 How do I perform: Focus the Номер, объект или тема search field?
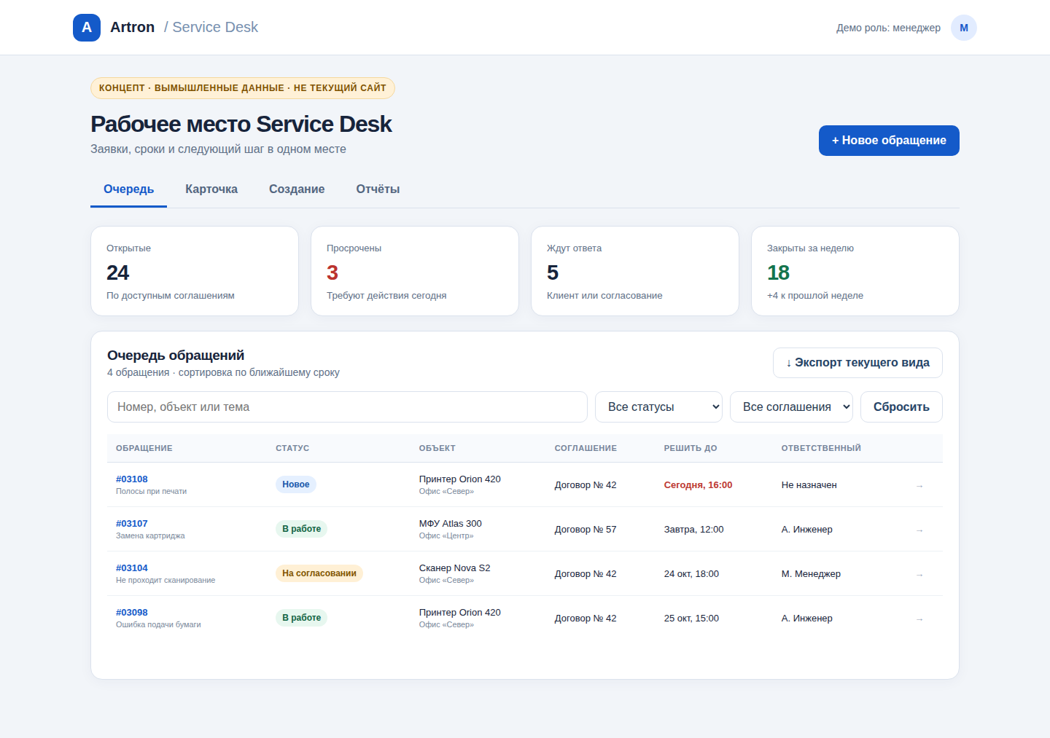(x=347, y=407)
